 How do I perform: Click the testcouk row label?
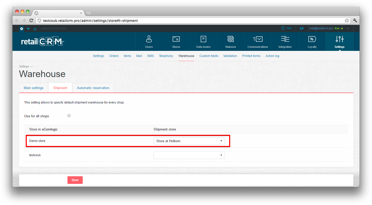pos(35,155)
